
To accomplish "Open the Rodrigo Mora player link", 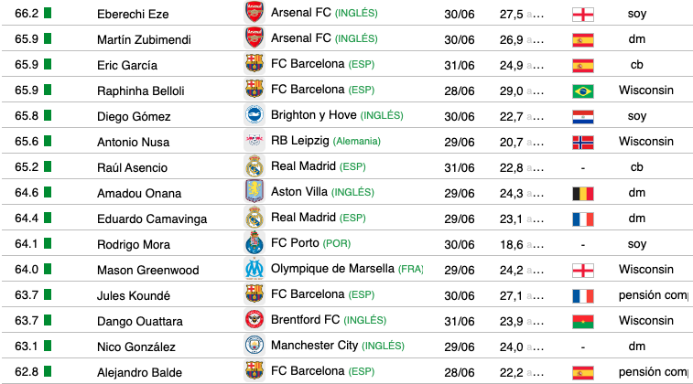I will [133, 244].
